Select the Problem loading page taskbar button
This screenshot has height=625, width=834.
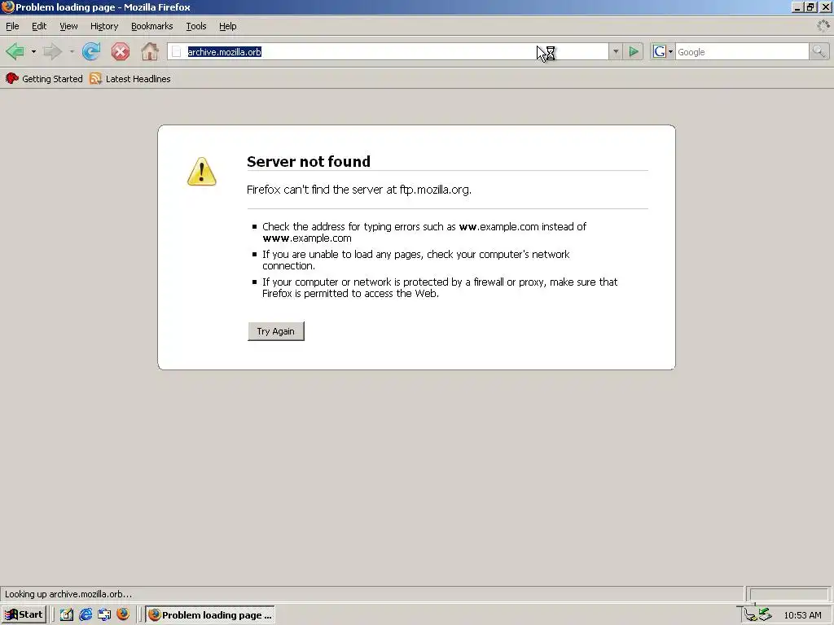[210, 615]
